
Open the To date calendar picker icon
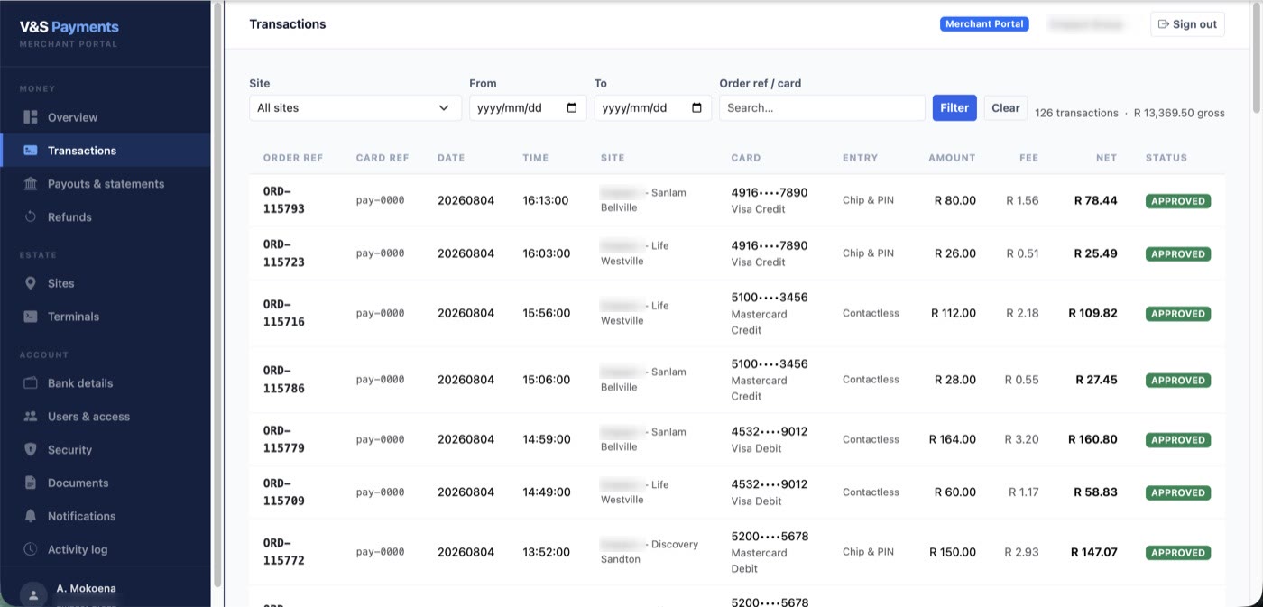[x=696, y=108]
